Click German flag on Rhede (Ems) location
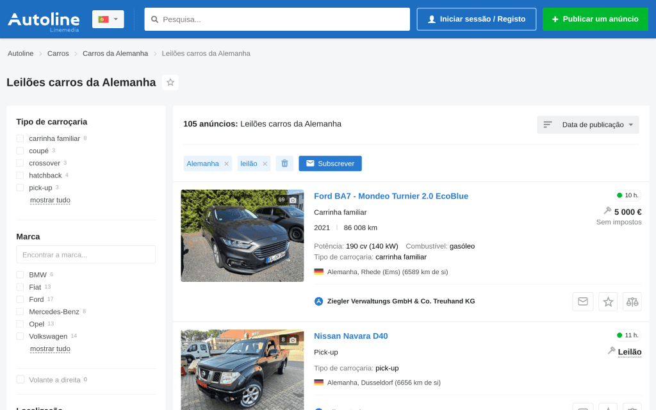 [x=319, y=272]
